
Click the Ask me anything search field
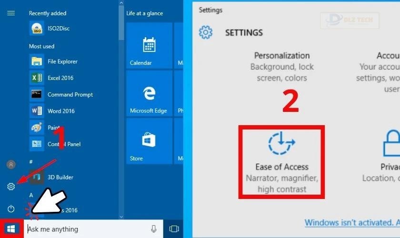pos(93,229)
